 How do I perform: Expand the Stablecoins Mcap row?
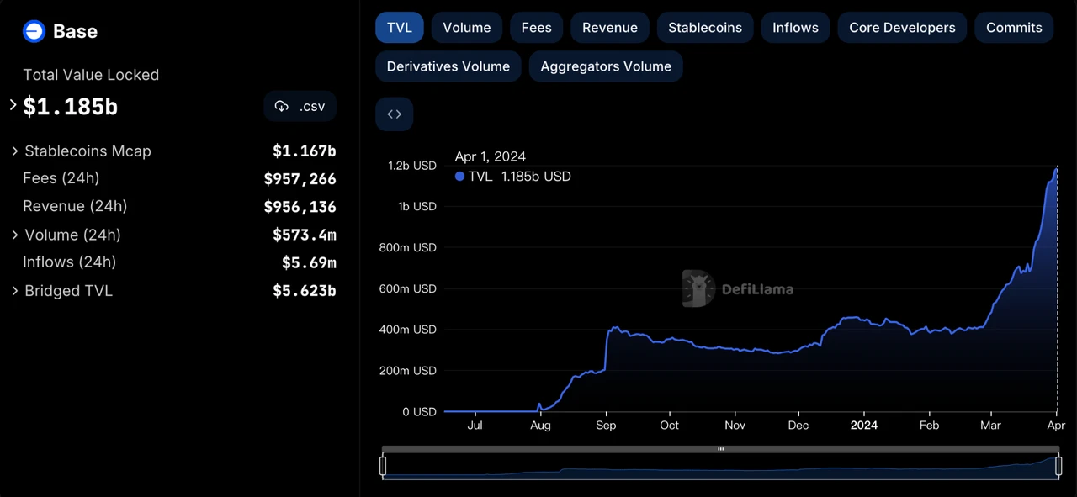coord(15,151)
